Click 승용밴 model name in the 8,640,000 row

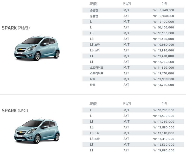(x=94, y=10)
